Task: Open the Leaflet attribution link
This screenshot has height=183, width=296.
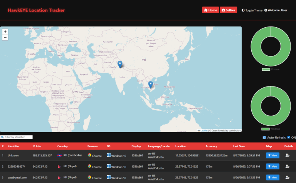Action: (x=203, y=130)
